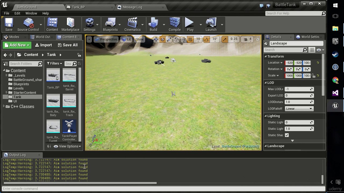This screenshot has height=193, width=344.
Task: Compile the project with Compile icon
Action: pyautogui.click(x=174, y=25)
